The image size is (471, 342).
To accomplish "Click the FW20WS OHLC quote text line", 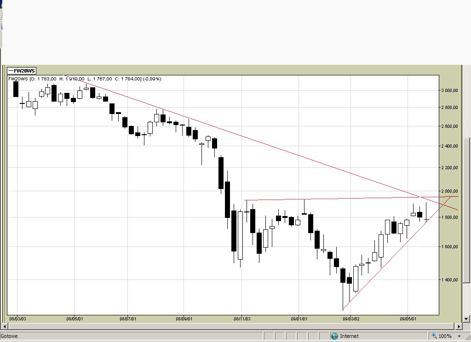I will pyautogui.click(x=85, y=79).
